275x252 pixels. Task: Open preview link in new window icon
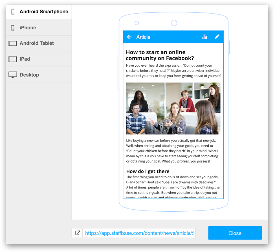[78, 233]
